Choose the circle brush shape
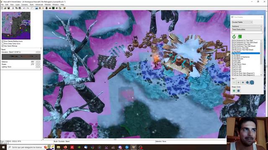The image size is (268, 150). [x=234, y=91]
